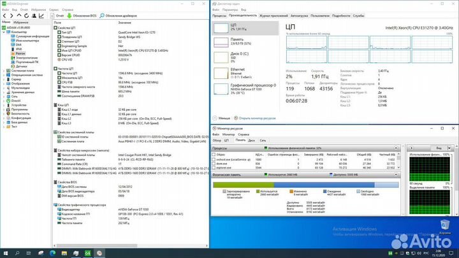The width and height of the screenshot is (459, 258).
Task: Click Меньше button in Task Manager
Action: [221, 118]
